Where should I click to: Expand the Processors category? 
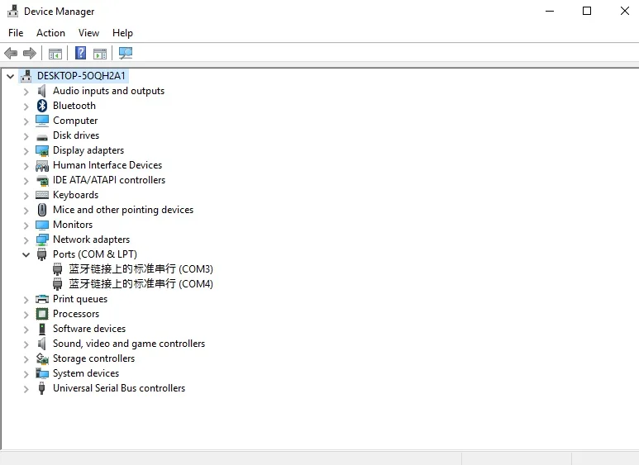tap(26, 315)
